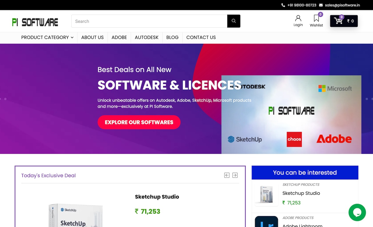Open the Contact Us menu item
The image size is (373, 227).
201,37
